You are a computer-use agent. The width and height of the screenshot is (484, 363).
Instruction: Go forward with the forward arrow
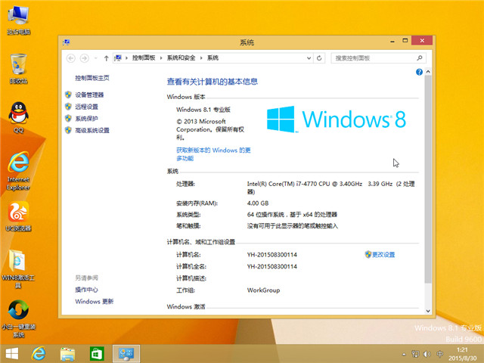point(84,58)
